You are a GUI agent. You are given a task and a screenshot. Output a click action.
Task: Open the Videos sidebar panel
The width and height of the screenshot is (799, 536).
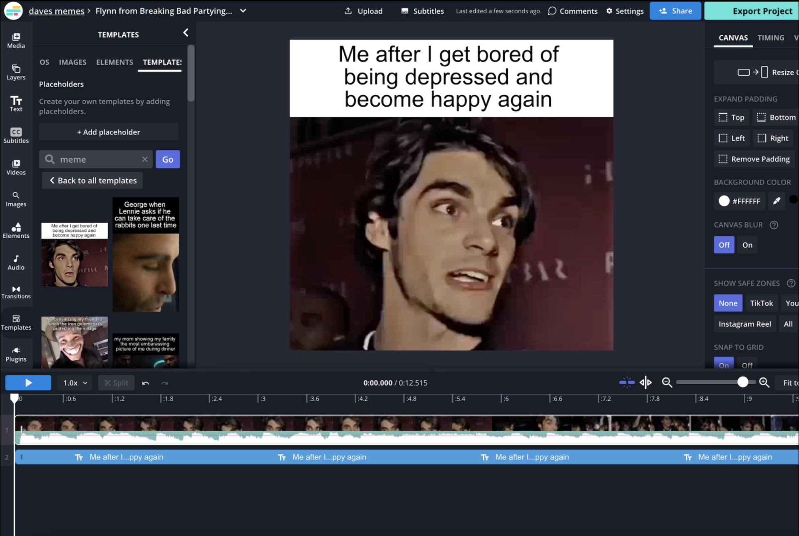pos(16,167)
